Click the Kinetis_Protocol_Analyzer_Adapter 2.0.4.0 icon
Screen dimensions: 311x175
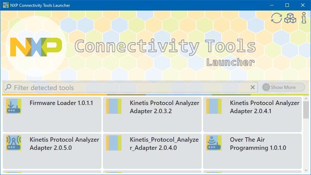114,143
